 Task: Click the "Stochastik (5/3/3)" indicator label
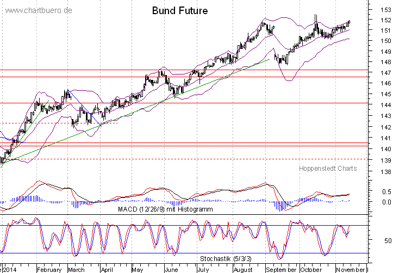coord(226,258)
